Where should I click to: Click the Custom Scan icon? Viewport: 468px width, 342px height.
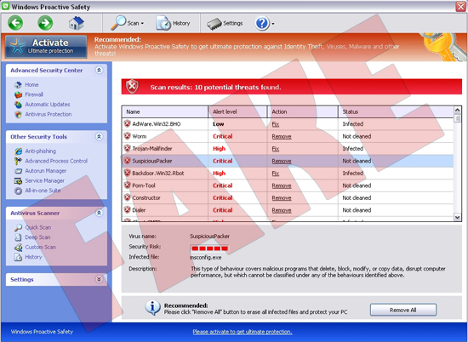tap(18, 248)
